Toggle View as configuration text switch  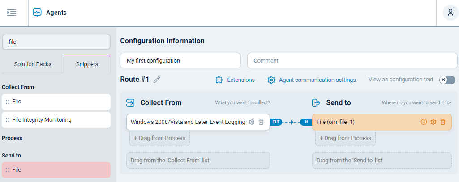click(x=447, y=80)
